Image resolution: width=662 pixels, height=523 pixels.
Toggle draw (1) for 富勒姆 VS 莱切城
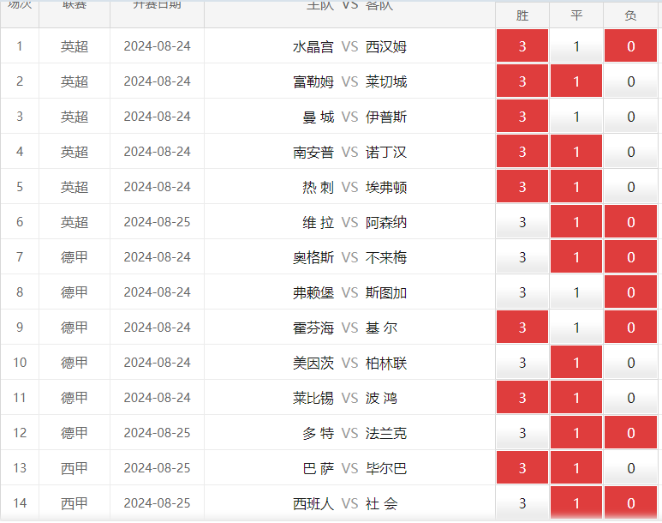tap(576, 81)
